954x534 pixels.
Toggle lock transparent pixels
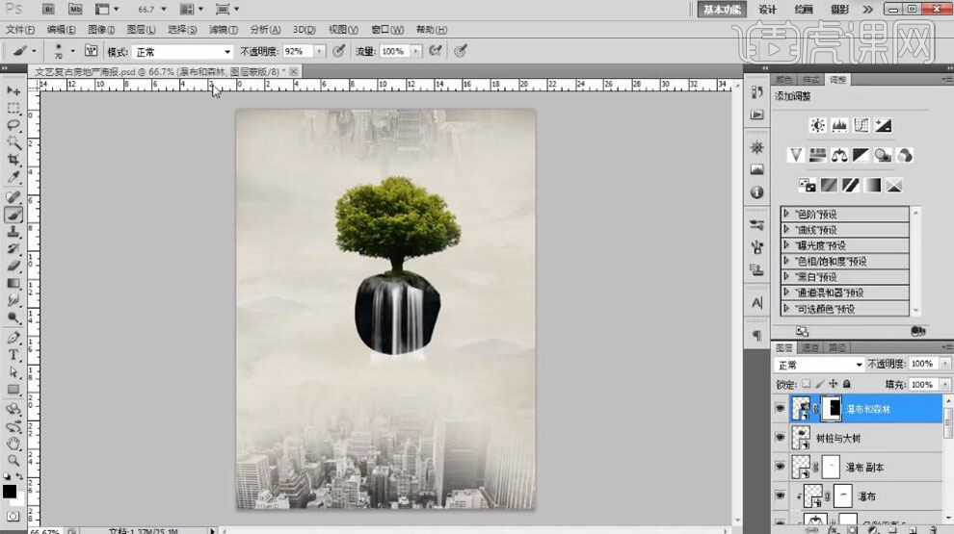point(807,384)
